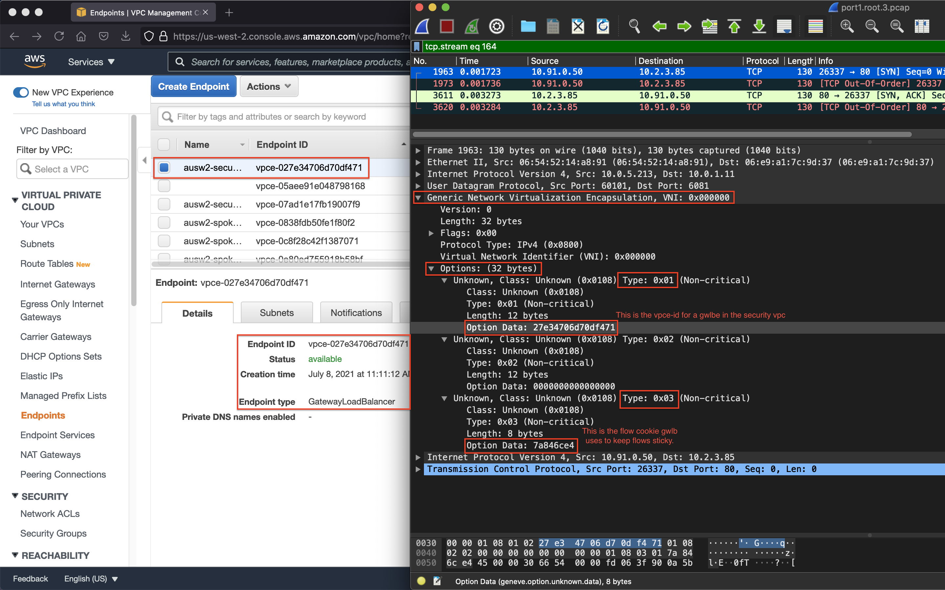
Task: Expand the Transmission Control Protocol node
Action: click(x=418, y=469)
